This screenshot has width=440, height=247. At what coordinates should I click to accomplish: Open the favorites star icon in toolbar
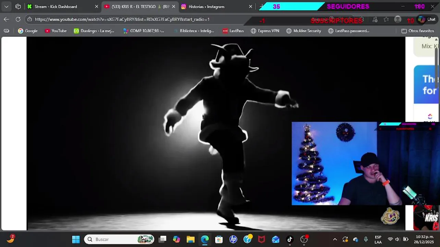pos(386,20)
